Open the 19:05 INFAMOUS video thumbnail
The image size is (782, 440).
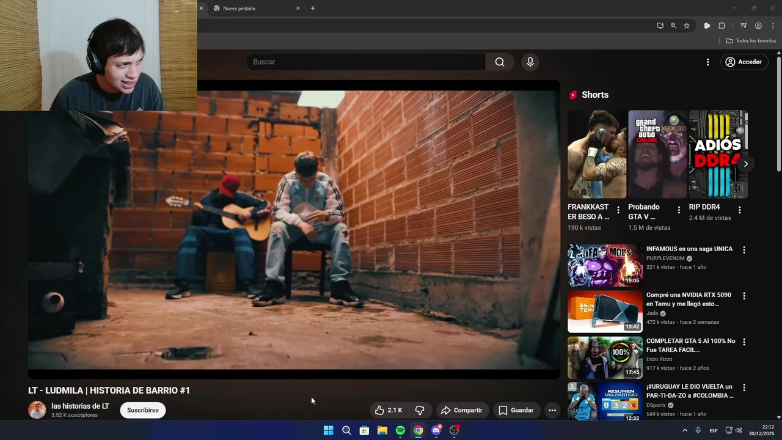click(x=605, y=266)
